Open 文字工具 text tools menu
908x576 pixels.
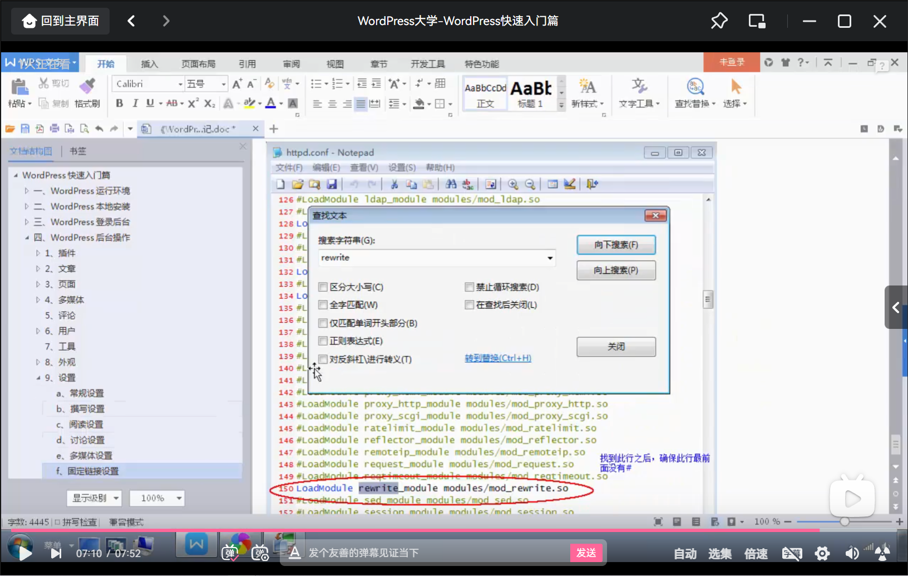pos(639,93)
